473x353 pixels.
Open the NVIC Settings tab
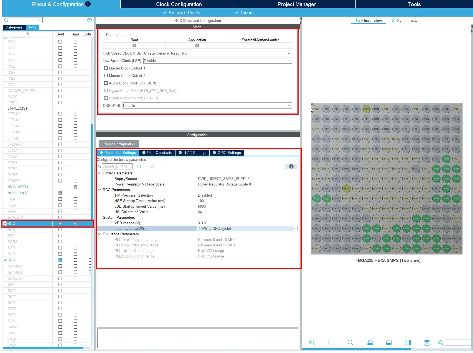coord(192,153)
